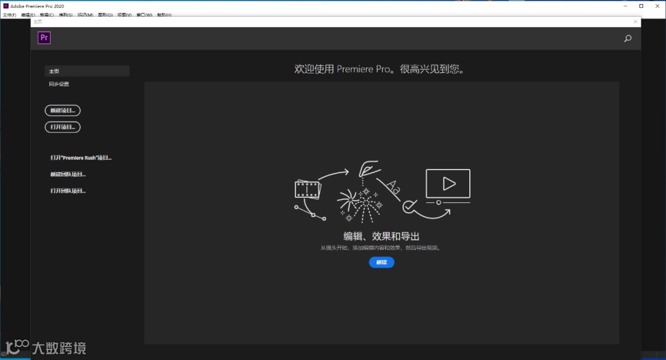Screen dimensions: 666x360
Task: Minimize the Premiere Pro window
Action: tap(625, 6)
